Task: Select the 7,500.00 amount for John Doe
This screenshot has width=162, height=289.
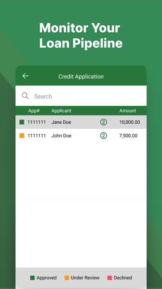Action: [x=128, y=136]
